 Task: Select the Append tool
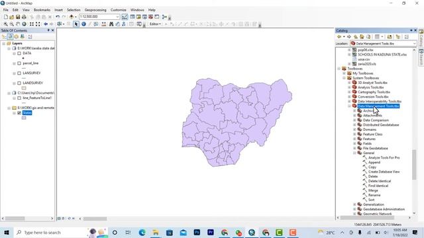(374, 163)
